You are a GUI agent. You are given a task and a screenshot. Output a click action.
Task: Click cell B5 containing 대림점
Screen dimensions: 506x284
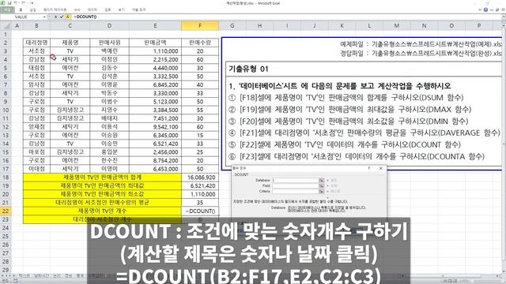36,68
